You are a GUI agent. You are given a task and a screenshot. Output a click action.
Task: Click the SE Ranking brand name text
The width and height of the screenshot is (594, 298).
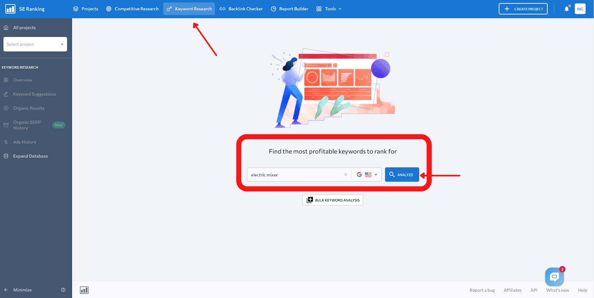(x=32, y=9)
